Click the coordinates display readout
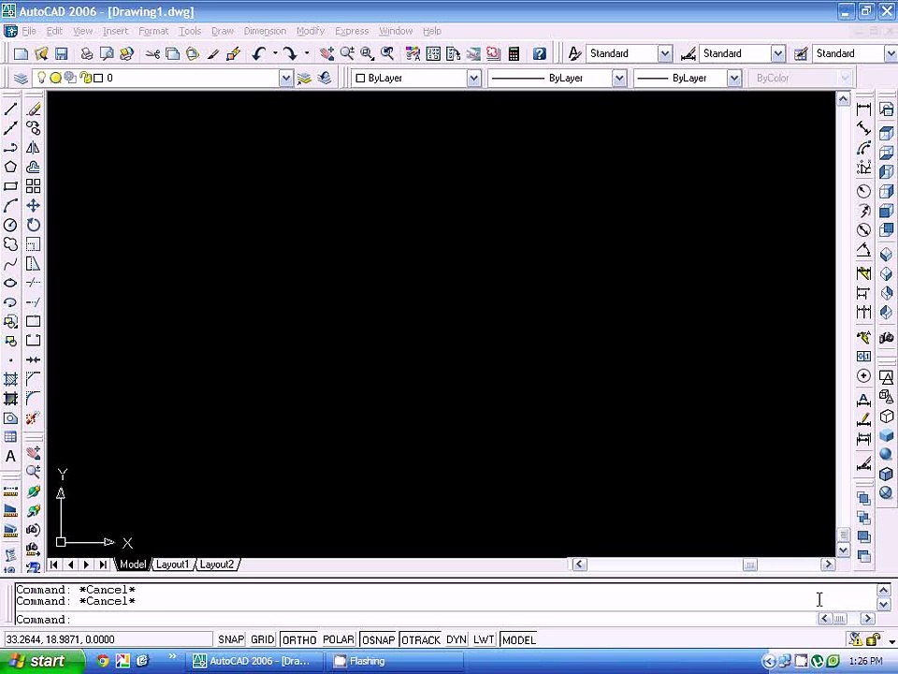The height and width of the screenshot is (674, 898). coord(108,639)
